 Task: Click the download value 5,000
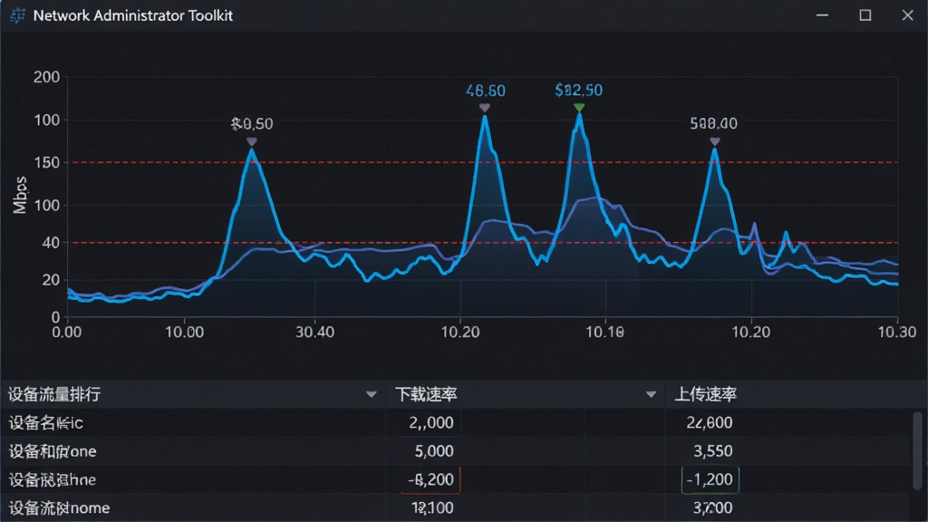pyautogui.click(x=434, y=451)
